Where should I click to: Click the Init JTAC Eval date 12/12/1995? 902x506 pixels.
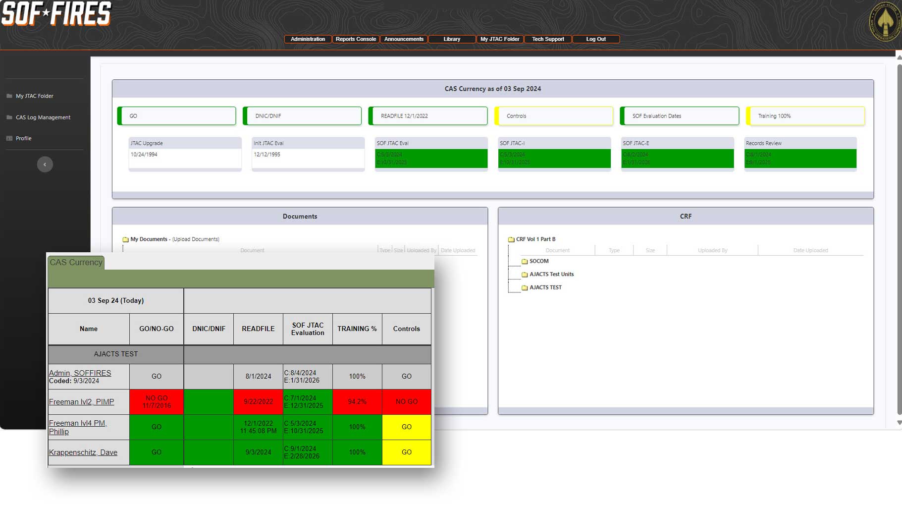click(x=267, y=155)
